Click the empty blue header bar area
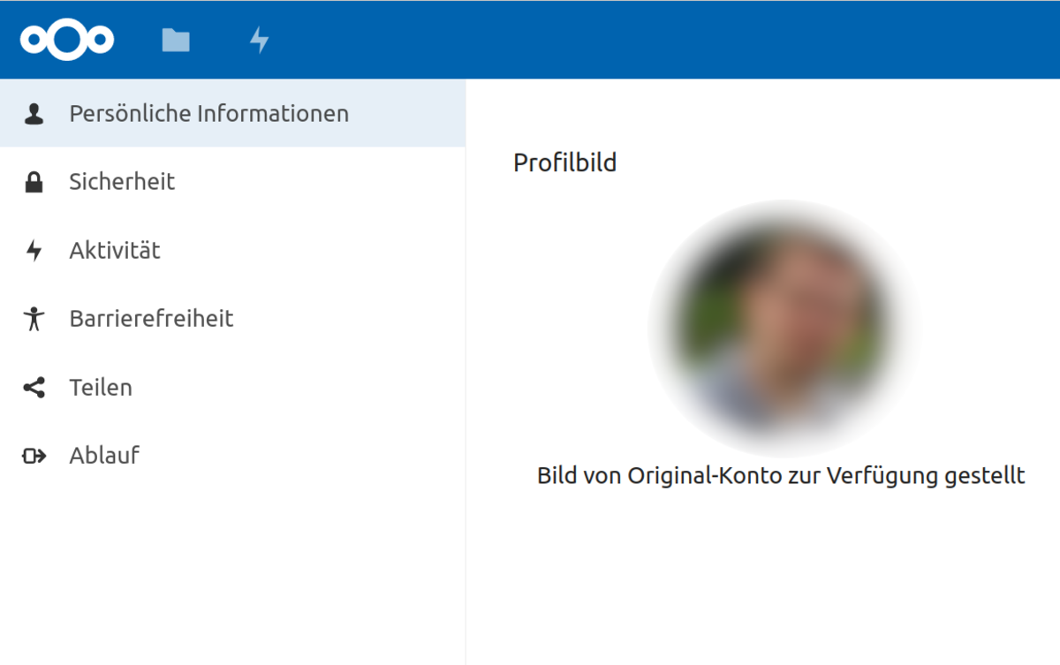 click(662, 40)
